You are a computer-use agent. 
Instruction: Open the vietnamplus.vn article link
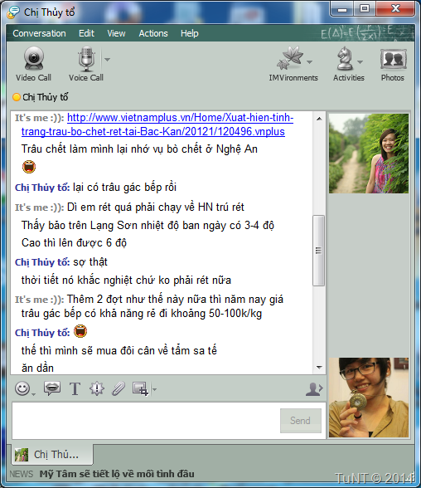157,124
